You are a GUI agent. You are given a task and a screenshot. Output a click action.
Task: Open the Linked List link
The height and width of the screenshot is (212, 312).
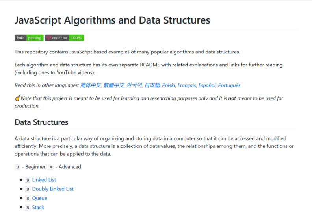click(44, 180)
